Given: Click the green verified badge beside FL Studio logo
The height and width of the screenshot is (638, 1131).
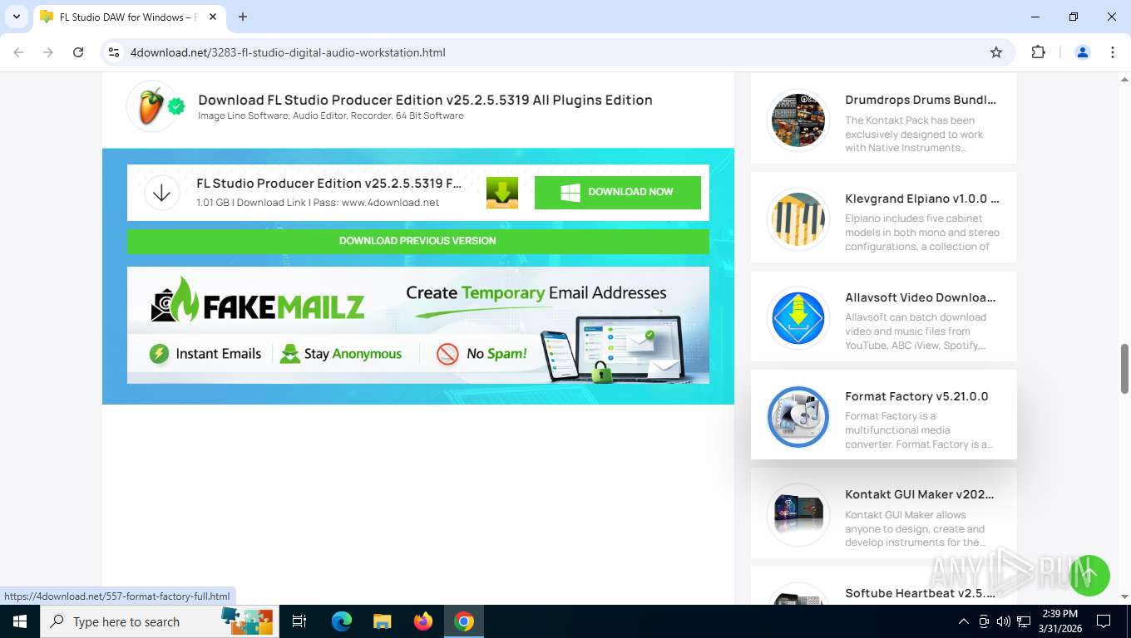Looking at the screenshot, I should tap(176, 106).
